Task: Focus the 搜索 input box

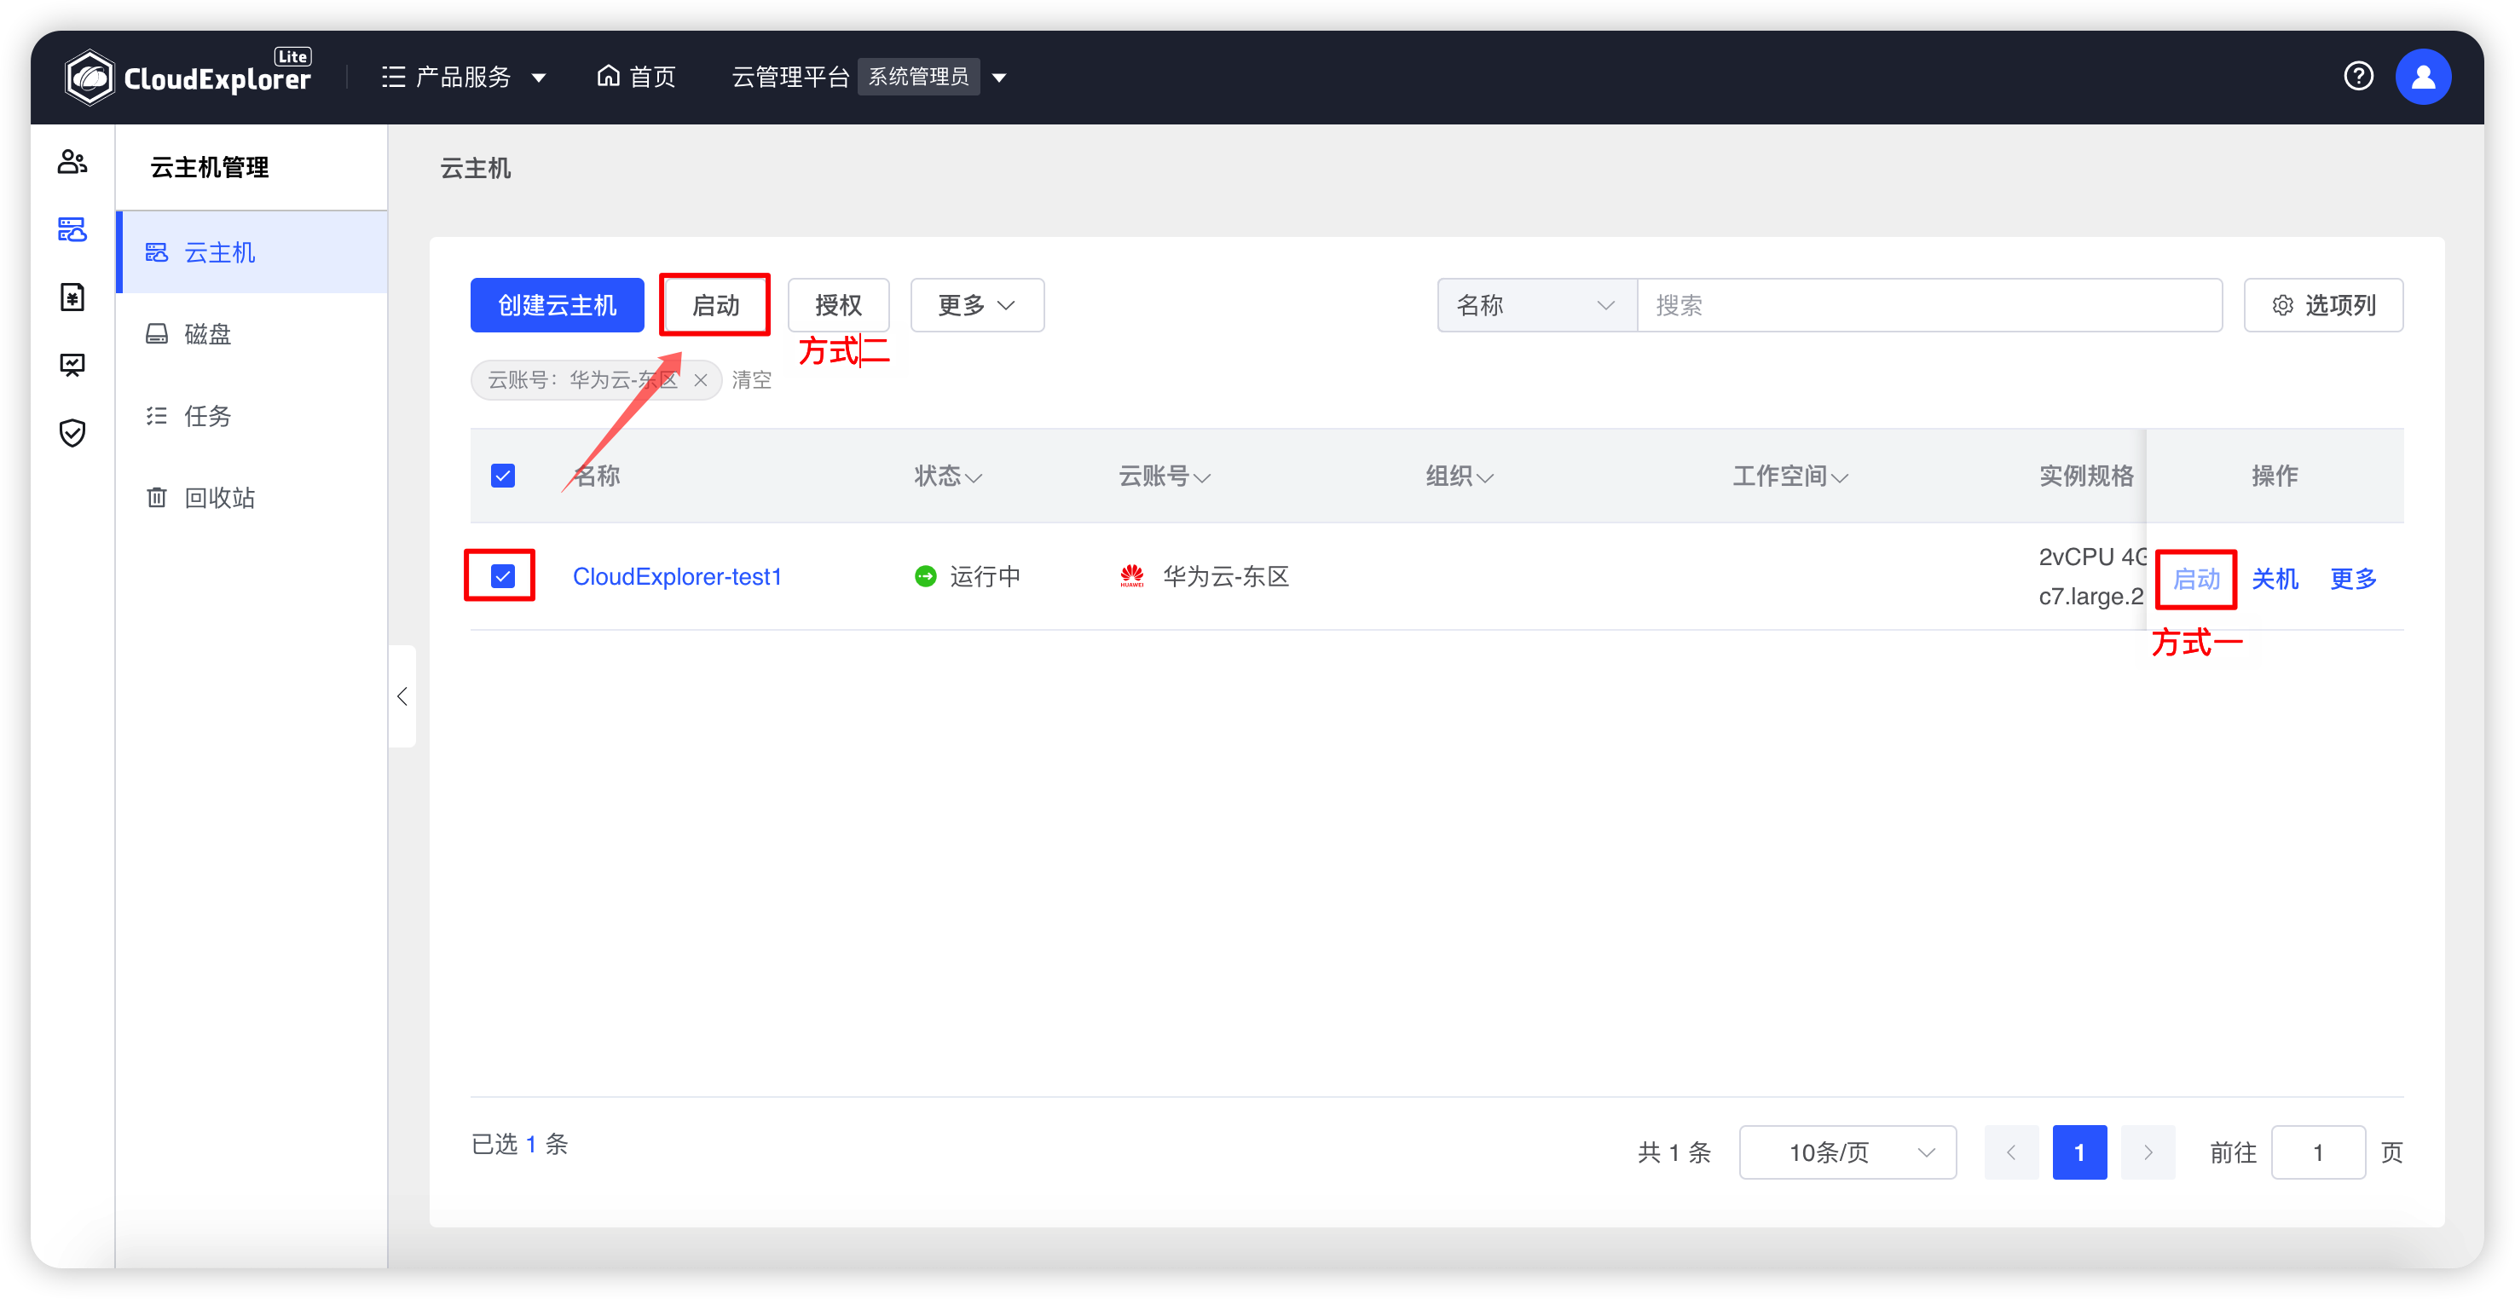Action: (x=1929, y=305)
